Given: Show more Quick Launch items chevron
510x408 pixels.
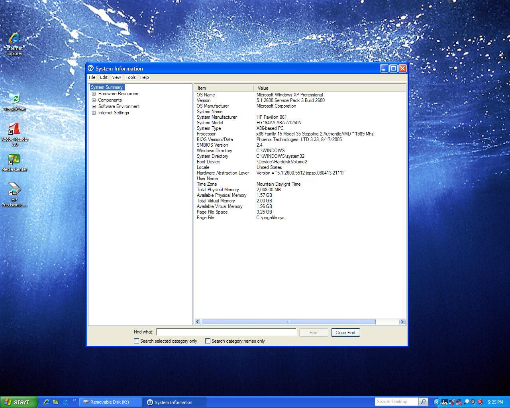Looking at the screenshot, I should [74, 400].
